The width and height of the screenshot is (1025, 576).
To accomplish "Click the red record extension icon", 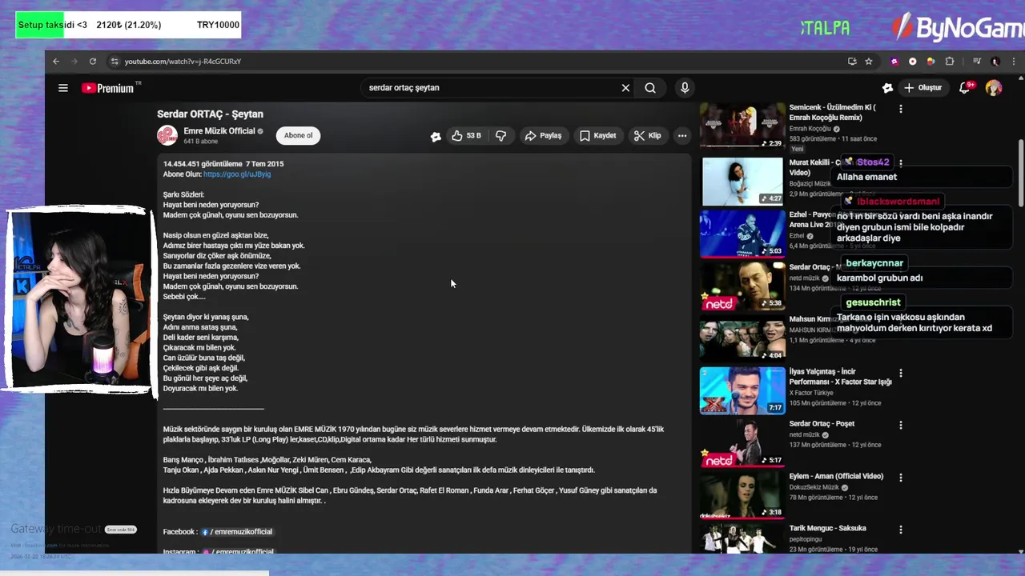I will pos(912,62).
